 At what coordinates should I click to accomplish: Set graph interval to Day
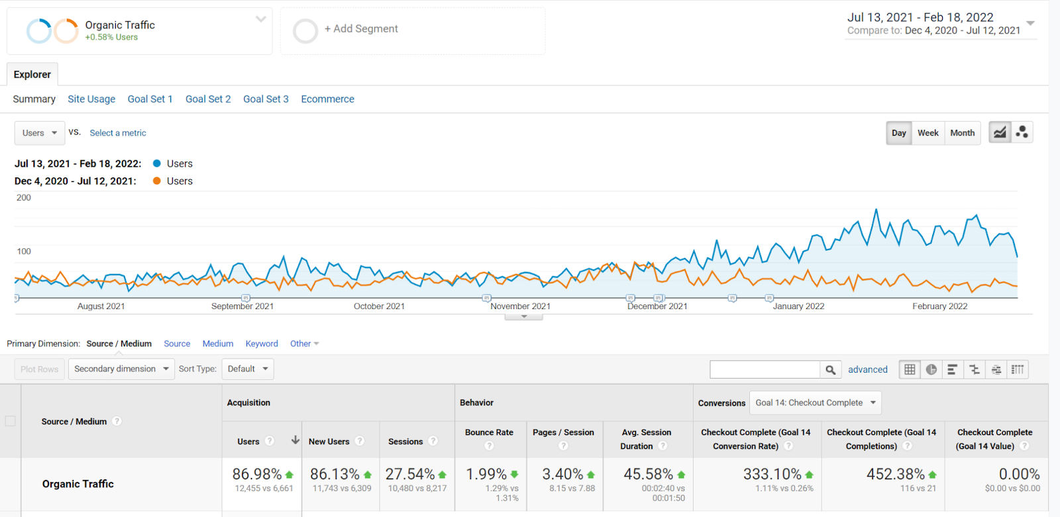[x=899, y=132]
